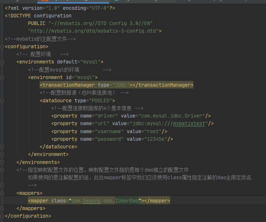Collapse the <environment id="mysql"> fold marker
Screen dimensions: 266x222
pyautogui.click(x=2, y=78)
